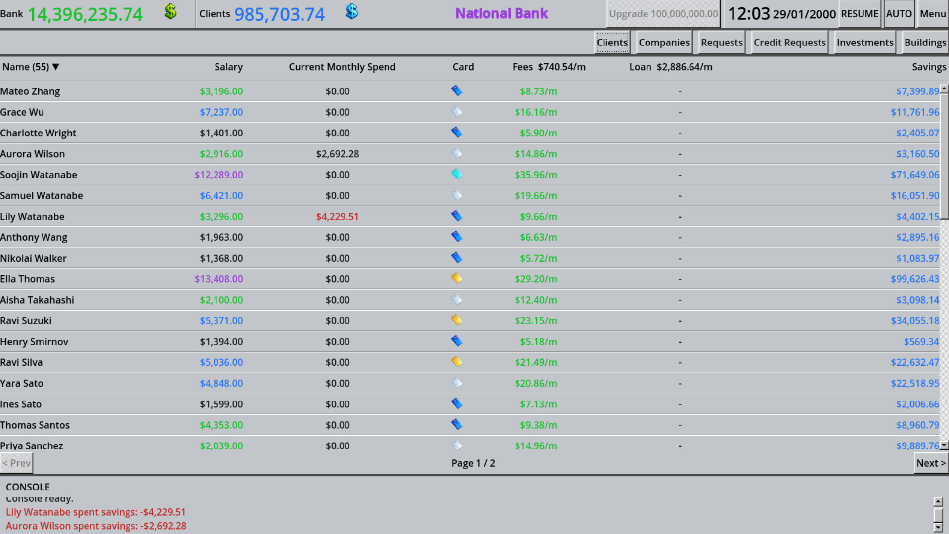949x534 pixels.
Task: Click Ella Thomas's gold card icon
Action: (x=457, y=278)
